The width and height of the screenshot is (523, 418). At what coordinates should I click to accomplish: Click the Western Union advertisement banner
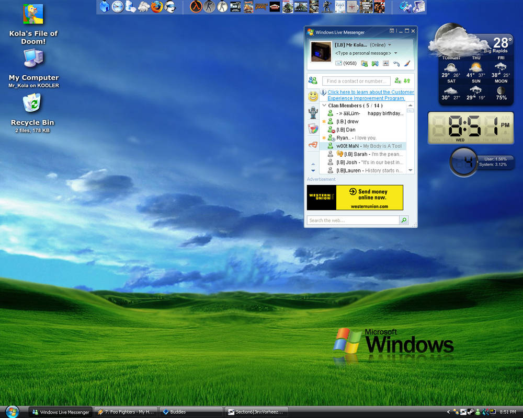355,198
